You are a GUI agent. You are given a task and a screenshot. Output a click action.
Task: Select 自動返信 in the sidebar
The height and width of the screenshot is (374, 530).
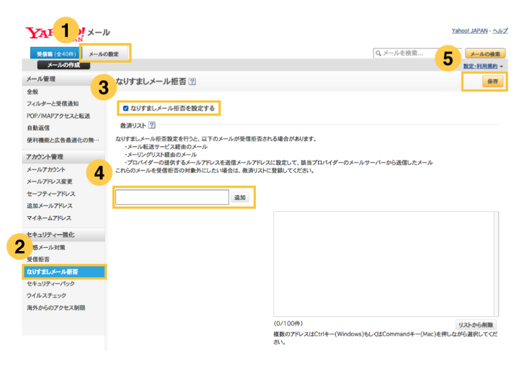coord(38,128)
